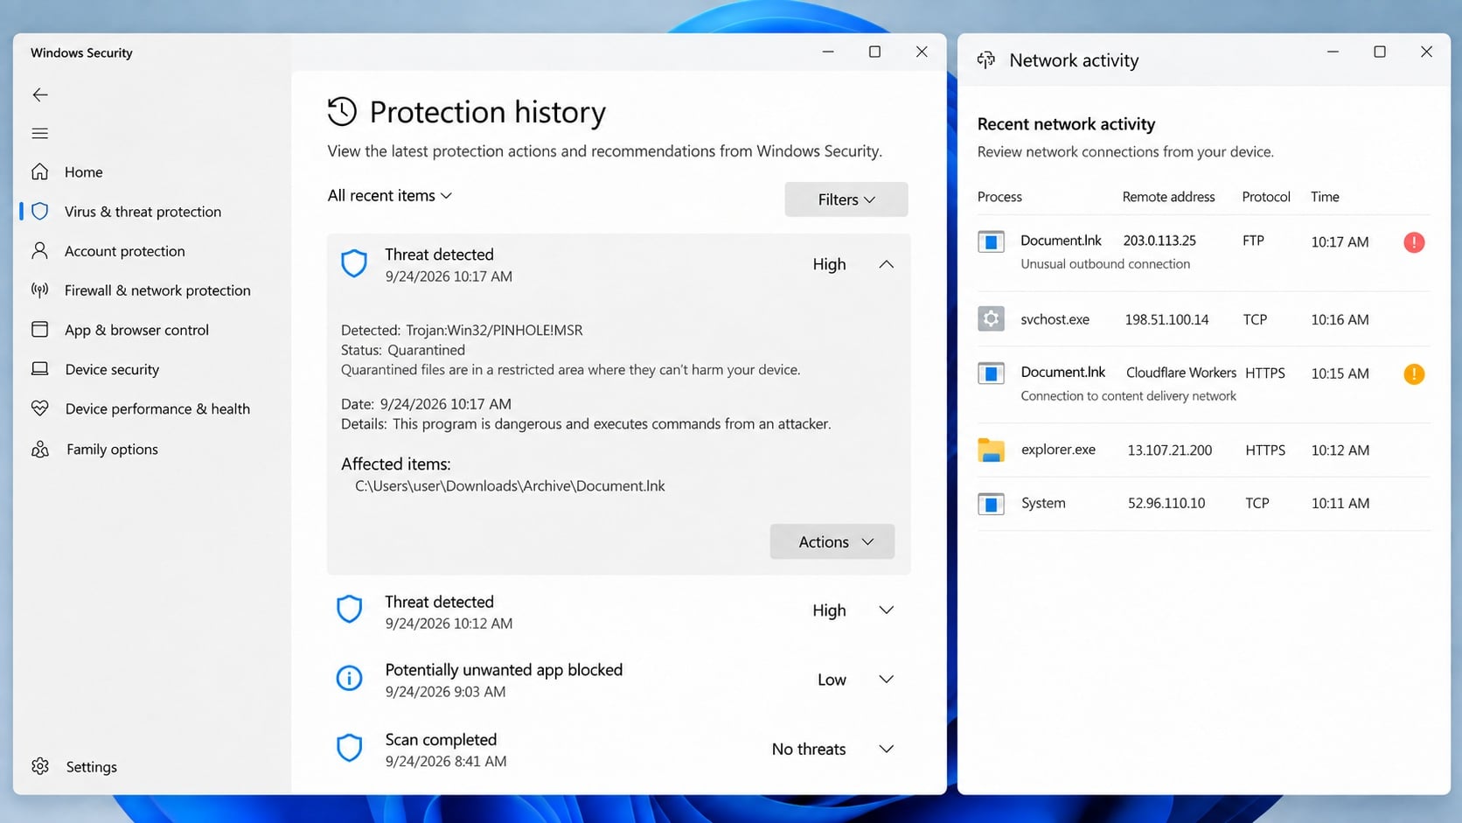The height and width of the screenshot is (823, 1462).
Task: Click the Home house icon in sidebar
Action: click(x=40, y=171)
